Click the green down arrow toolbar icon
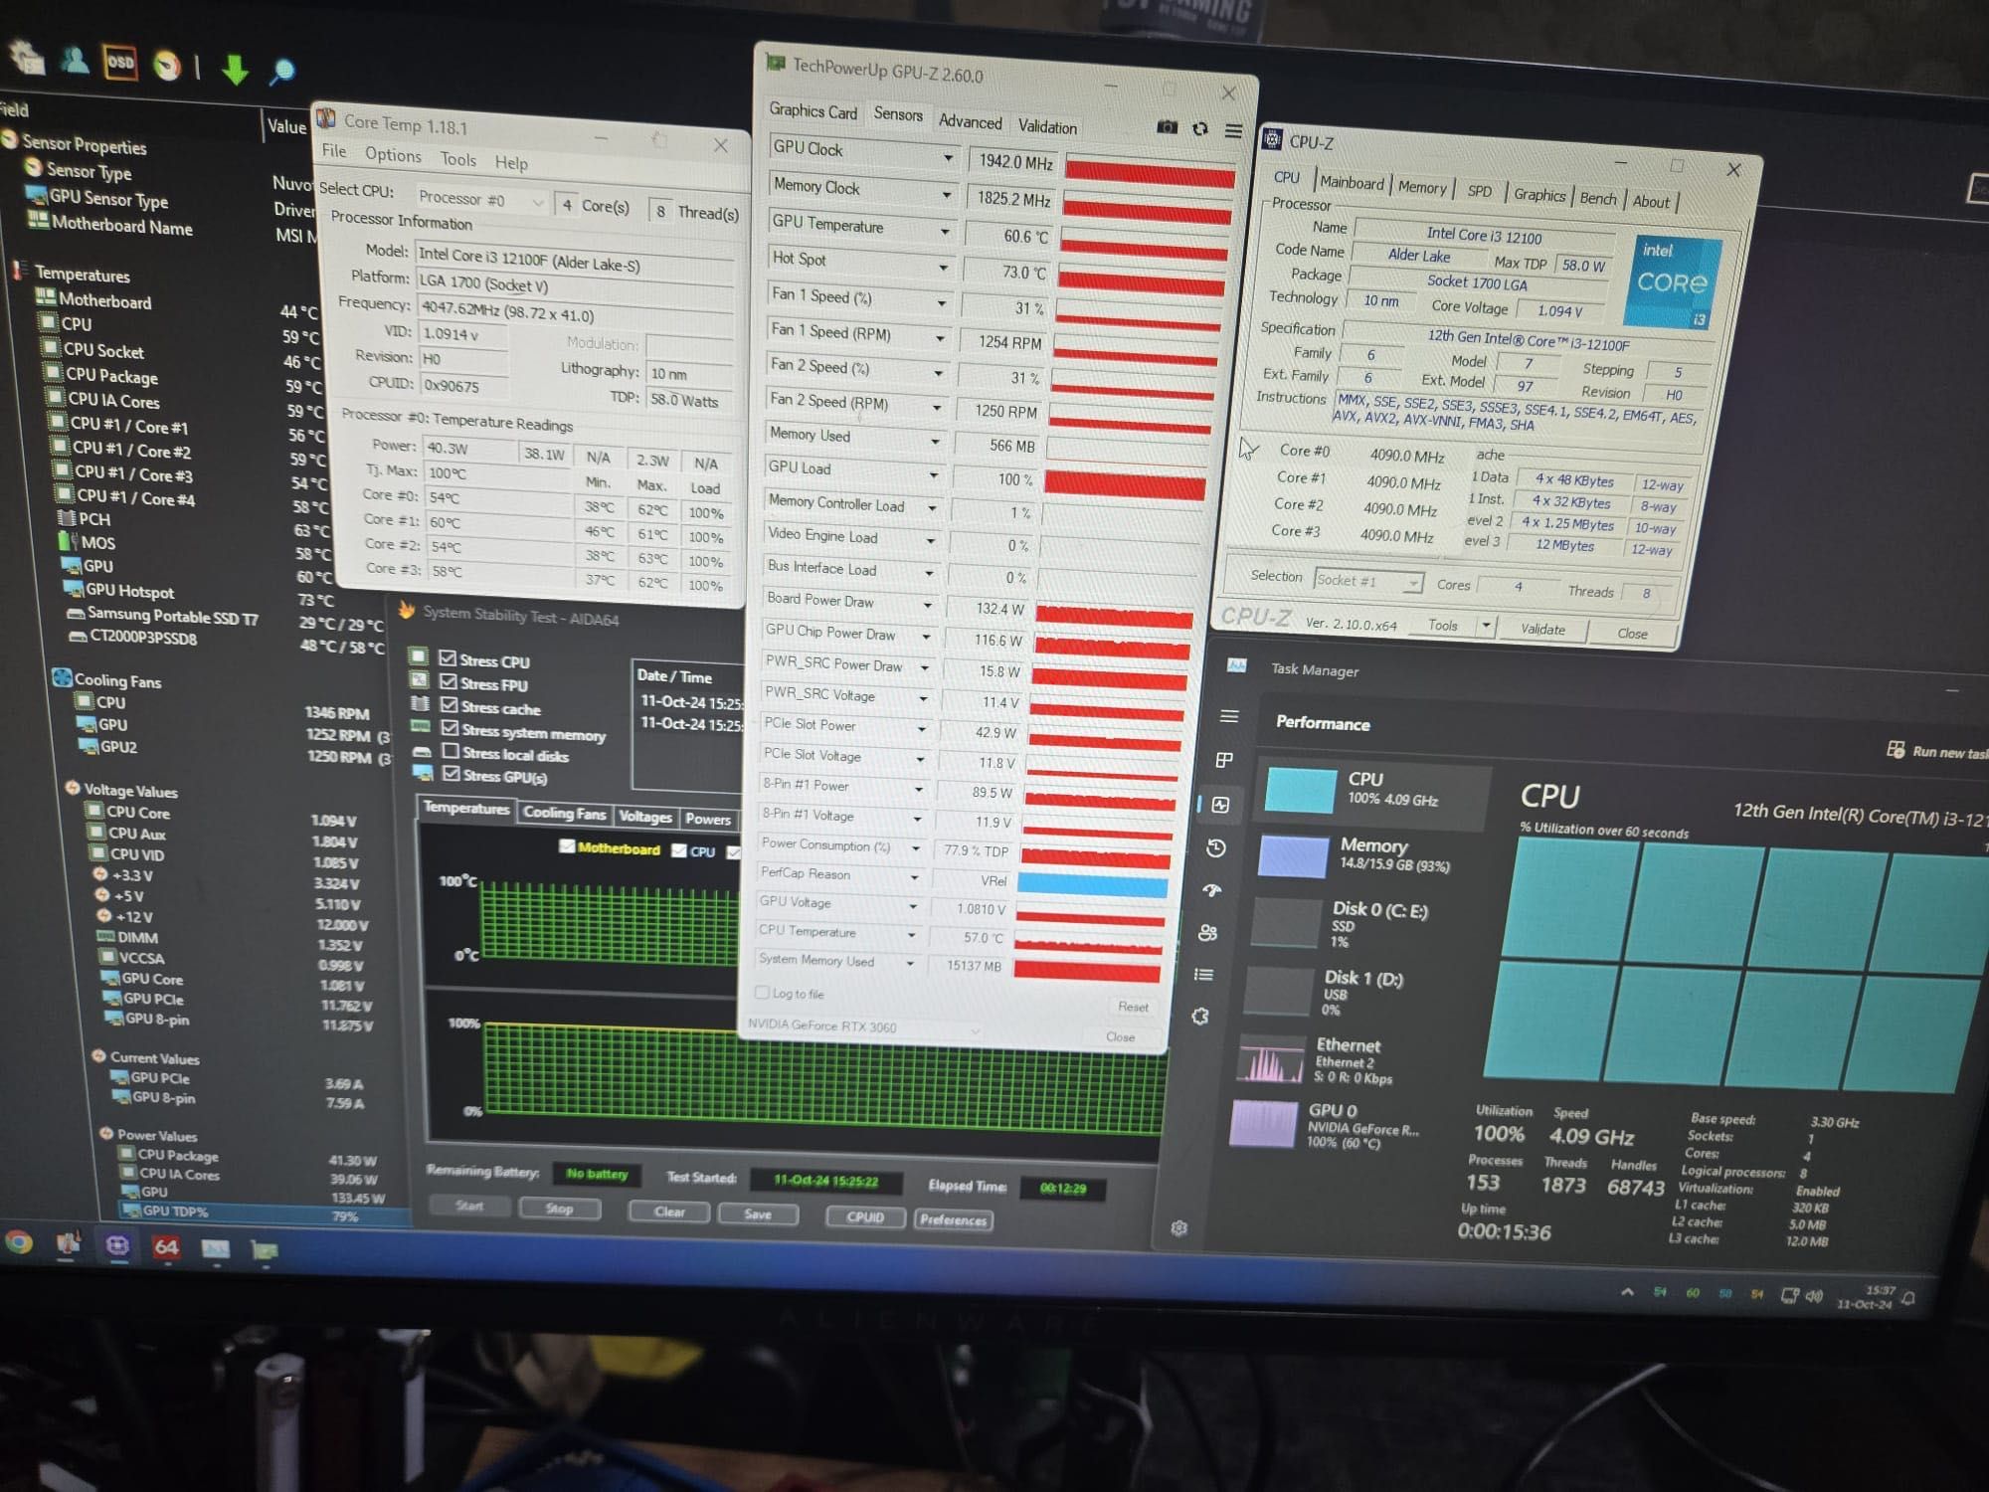The image size is (1989, 1492). (x=235, y=69)
